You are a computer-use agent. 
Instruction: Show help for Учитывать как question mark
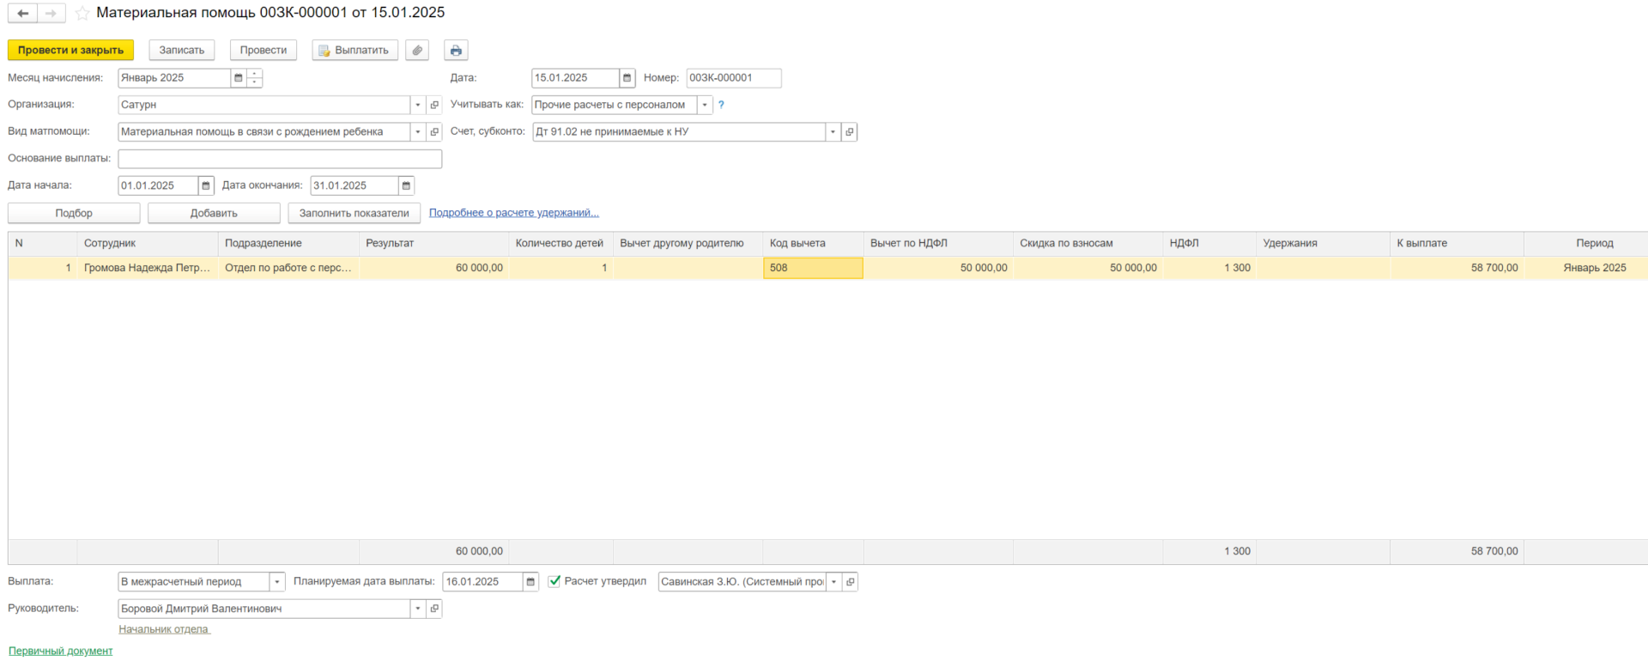[x=721, y=105]
